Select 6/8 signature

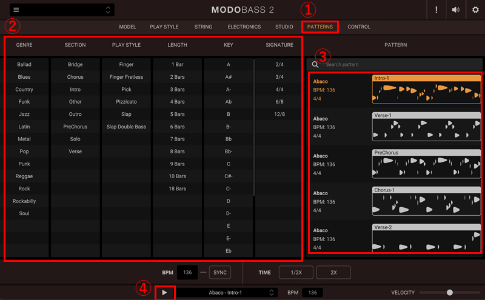[x=279, y=102]
